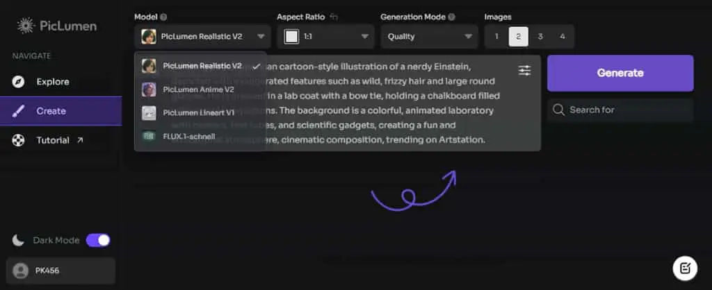Go to the Explore page

click(x=61, y=82)
